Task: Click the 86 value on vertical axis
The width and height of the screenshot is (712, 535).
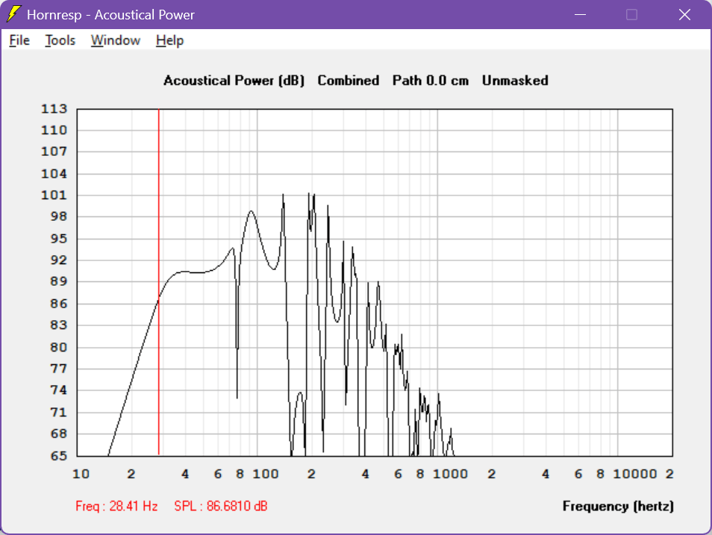Action: click(58, 304)
